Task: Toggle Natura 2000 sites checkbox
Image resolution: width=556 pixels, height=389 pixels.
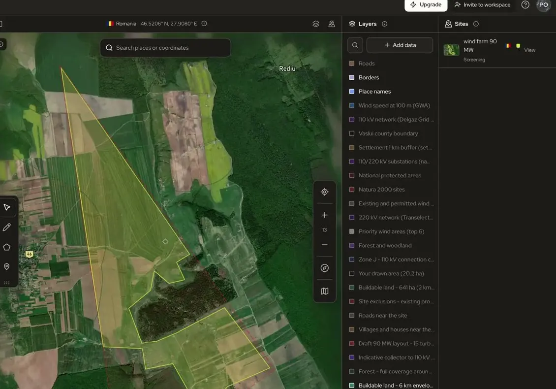Action: point(352,190)
